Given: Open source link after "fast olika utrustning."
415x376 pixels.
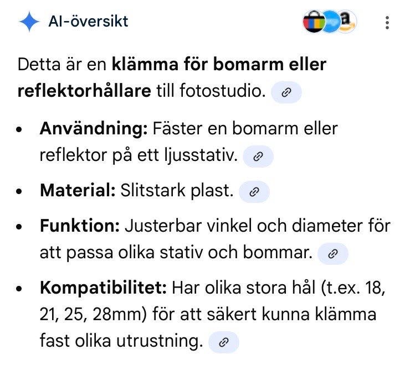Looking at the screenshot, I should [x=224, y=342].
